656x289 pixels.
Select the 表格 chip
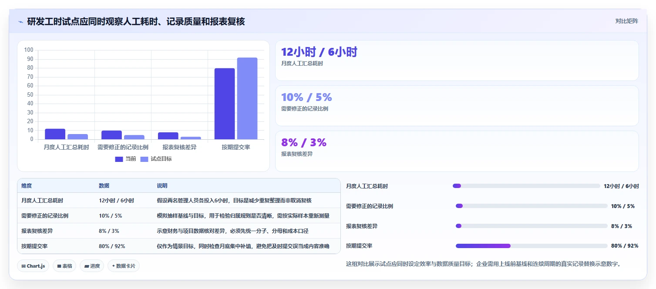(x=64, y=265)
